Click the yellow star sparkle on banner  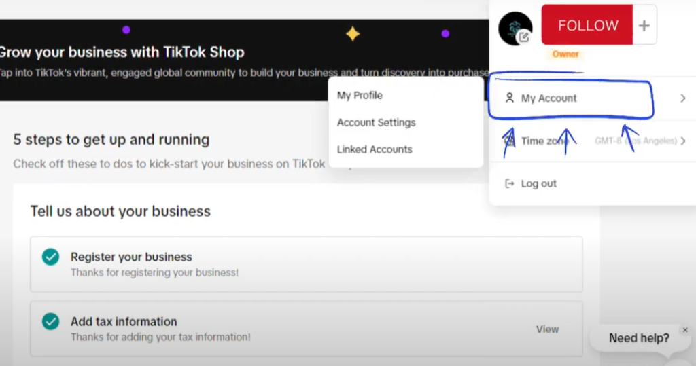click(x=353, y=34)
